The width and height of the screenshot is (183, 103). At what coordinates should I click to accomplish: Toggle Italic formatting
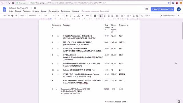[71, 16]
